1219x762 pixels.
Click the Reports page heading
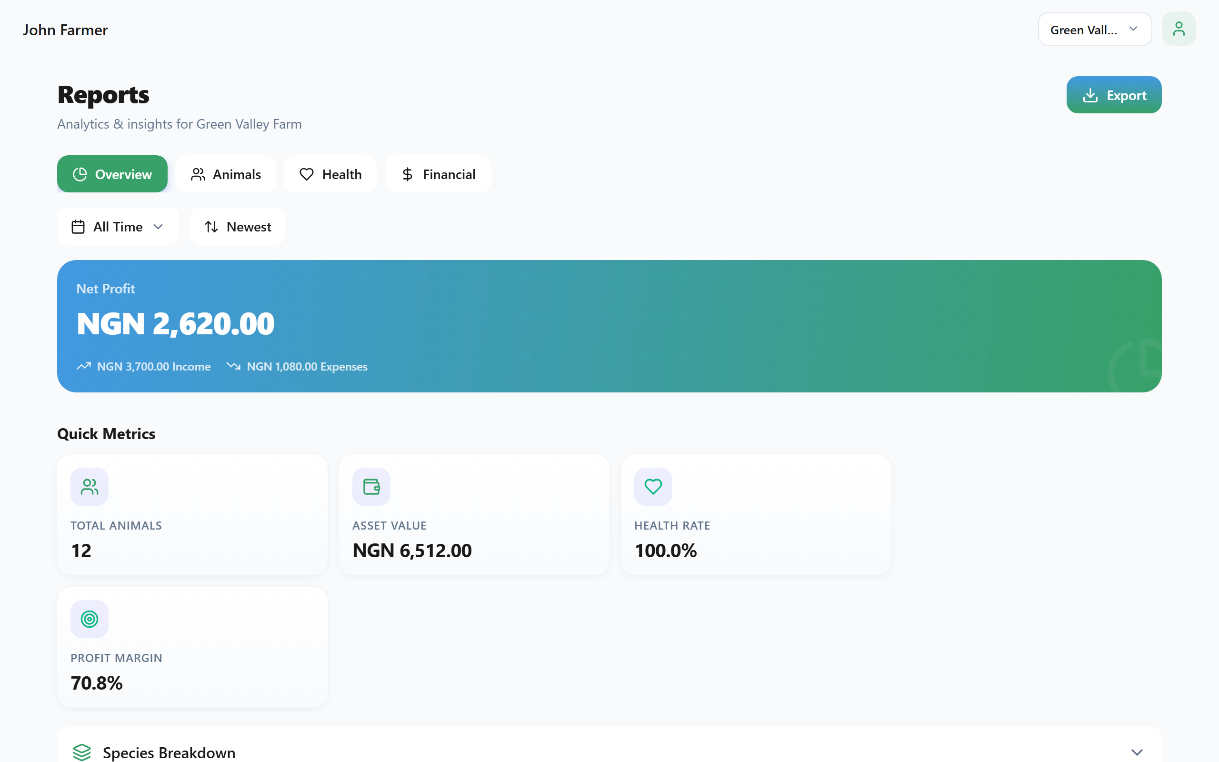[x=103, y=95]
